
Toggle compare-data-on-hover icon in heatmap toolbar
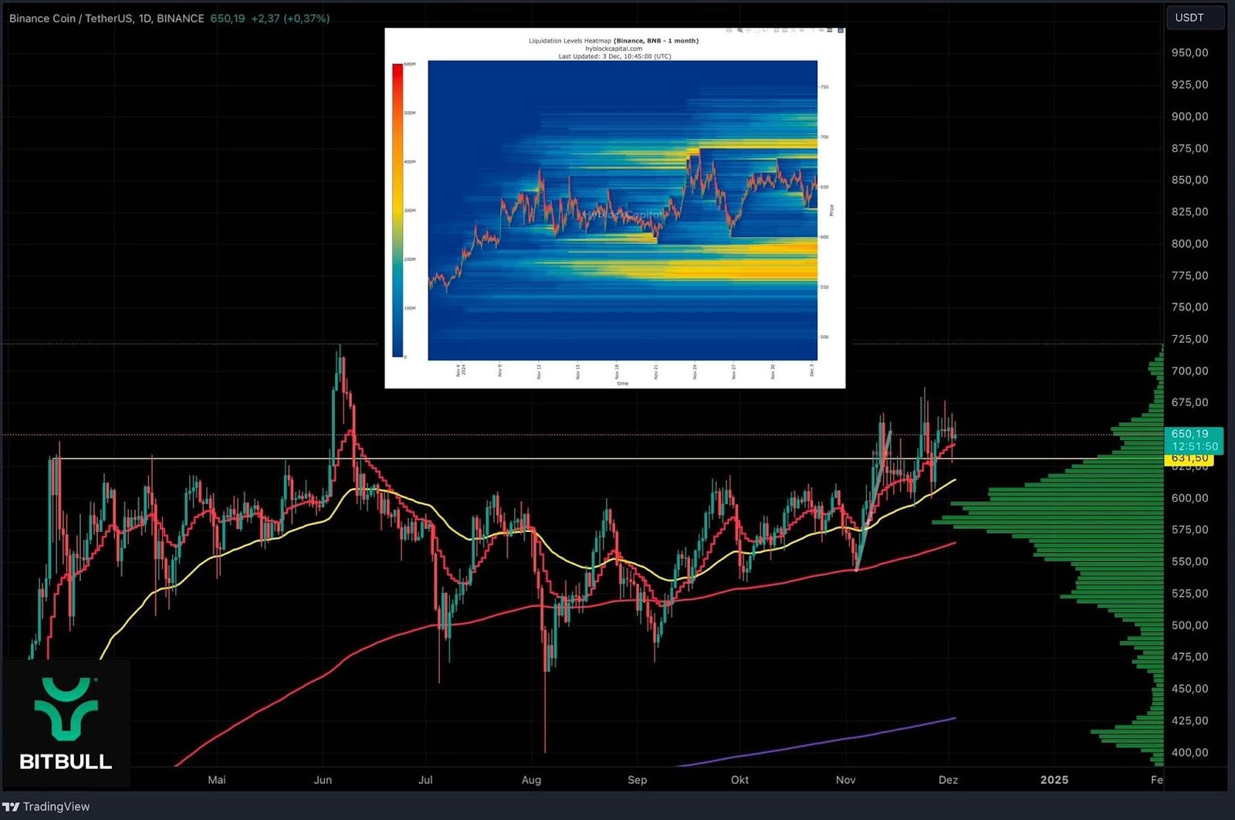coord(830,30)
